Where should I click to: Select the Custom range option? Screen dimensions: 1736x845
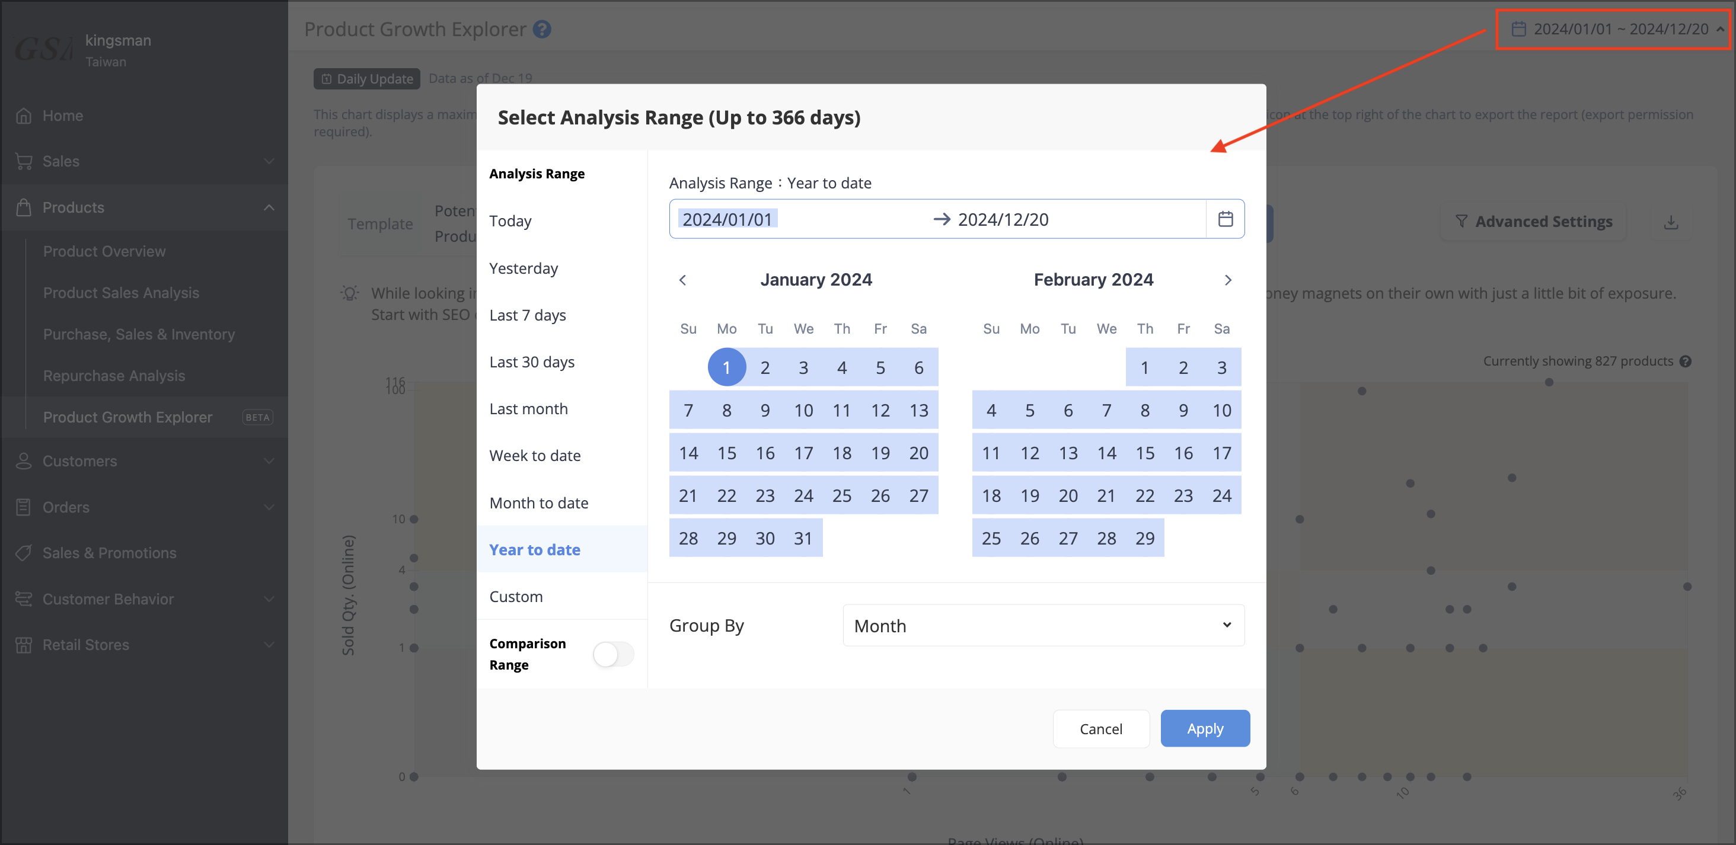561,597
